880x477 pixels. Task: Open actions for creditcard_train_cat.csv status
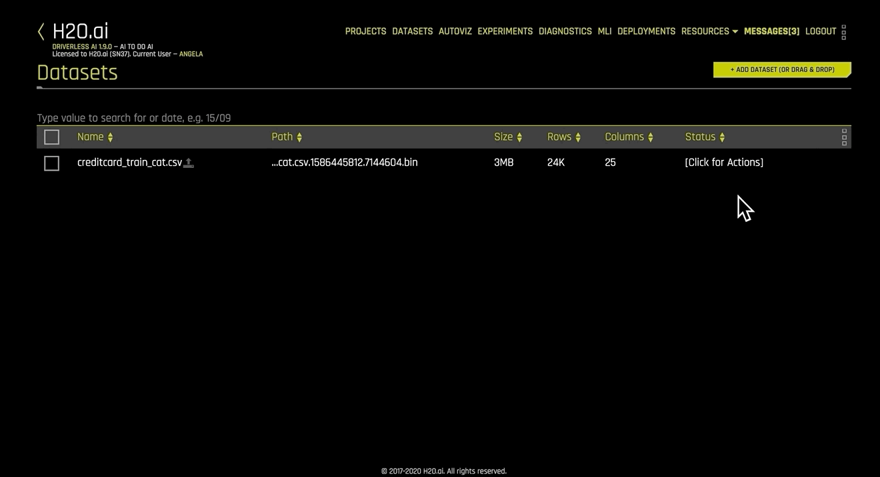coord(724,162)
